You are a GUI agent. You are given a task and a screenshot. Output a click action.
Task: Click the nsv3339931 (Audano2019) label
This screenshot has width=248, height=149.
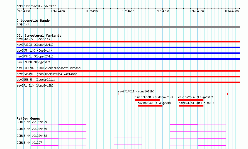(154, 97)
